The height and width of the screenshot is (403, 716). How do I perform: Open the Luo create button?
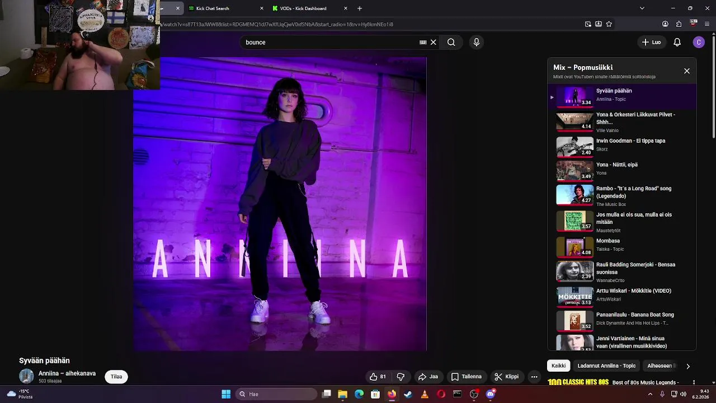(651, 42)
